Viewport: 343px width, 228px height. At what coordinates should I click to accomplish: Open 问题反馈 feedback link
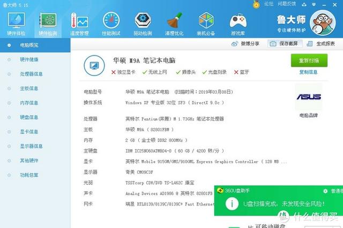[287, 4]
